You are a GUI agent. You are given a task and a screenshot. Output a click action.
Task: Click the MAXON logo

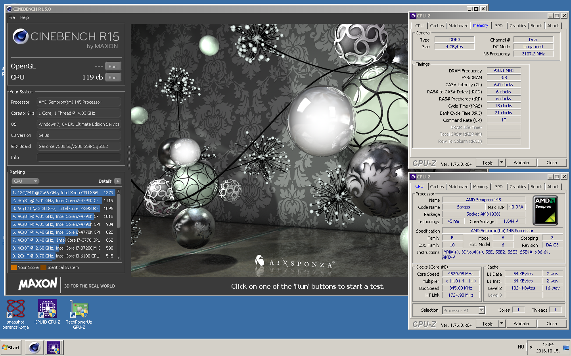pos(38,284)
